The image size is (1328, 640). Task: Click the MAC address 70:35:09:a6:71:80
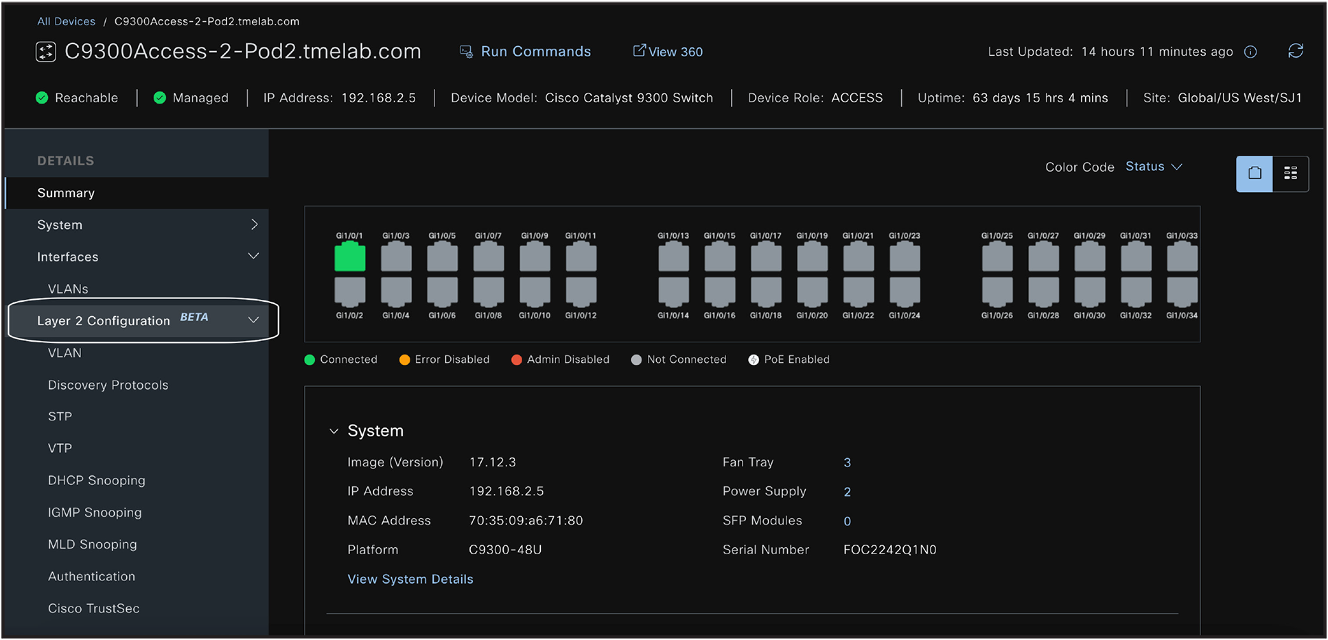(x=526, y=521)
